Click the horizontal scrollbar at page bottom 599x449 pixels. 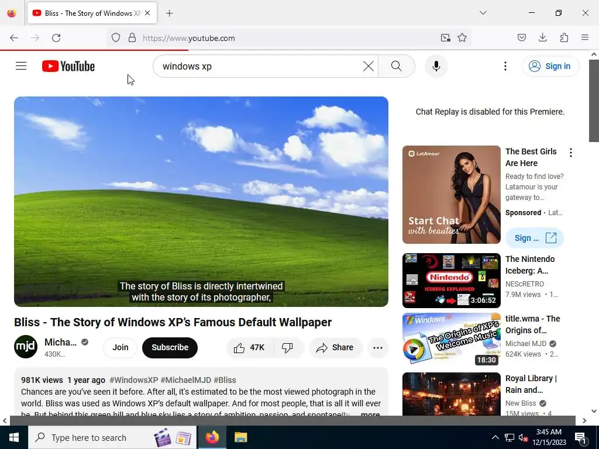292,420
